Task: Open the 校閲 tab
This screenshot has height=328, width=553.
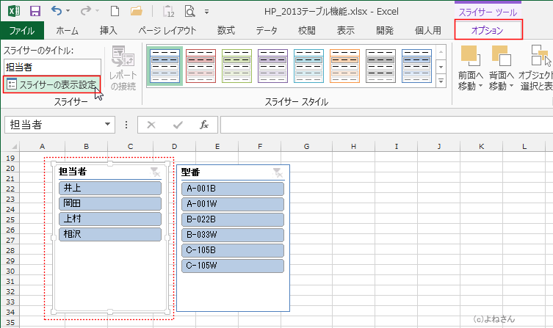Action: [306, 31]
